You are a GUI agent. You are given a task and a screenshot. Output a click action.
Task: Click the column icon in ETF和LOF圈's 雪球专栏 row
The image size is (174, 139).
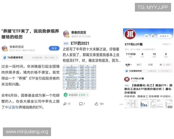pyautogui.click(x=126, y=71)
